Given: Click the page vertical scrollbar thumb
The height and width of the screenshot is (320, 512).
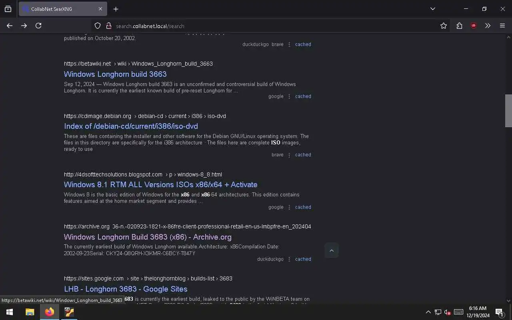Looking at the screenshot, I should tap(508, 111).
